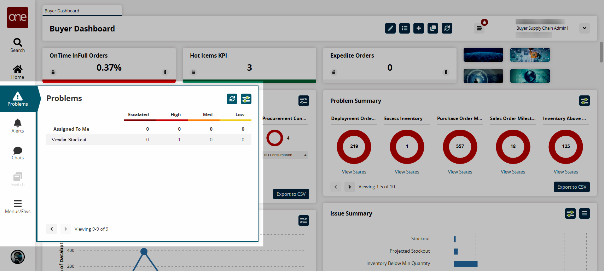Go to next page in Problem Summary

[x=350, y=187]
